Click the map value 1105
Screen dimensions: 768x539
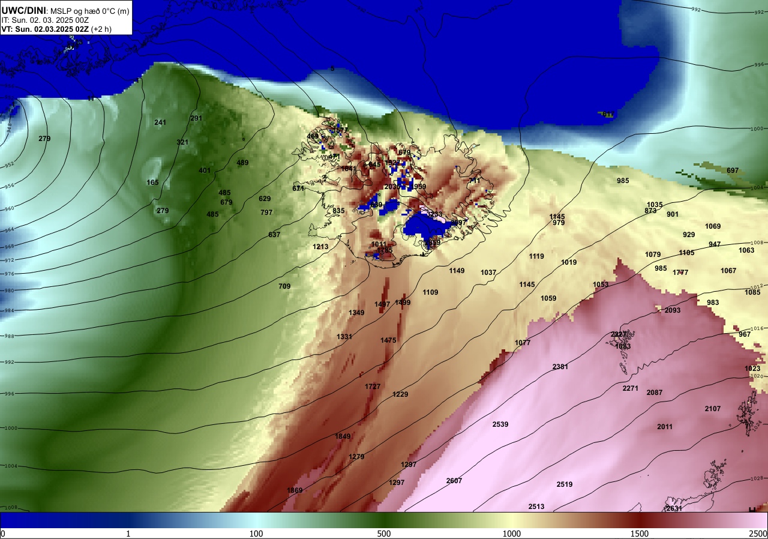pos(687,253)
